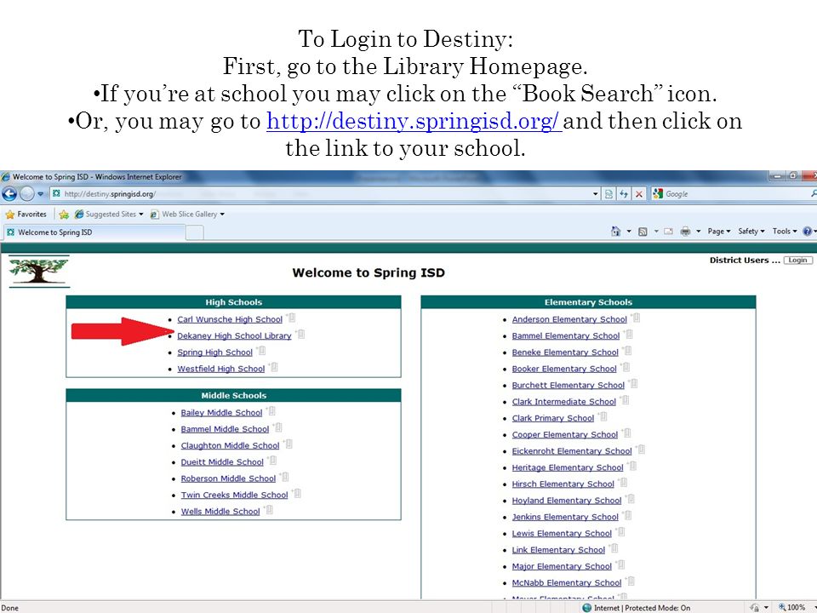The width and height of the screenshot is (817, 613).
Task: Expand the address bar URL history dropdown
Action: [595, 194]
